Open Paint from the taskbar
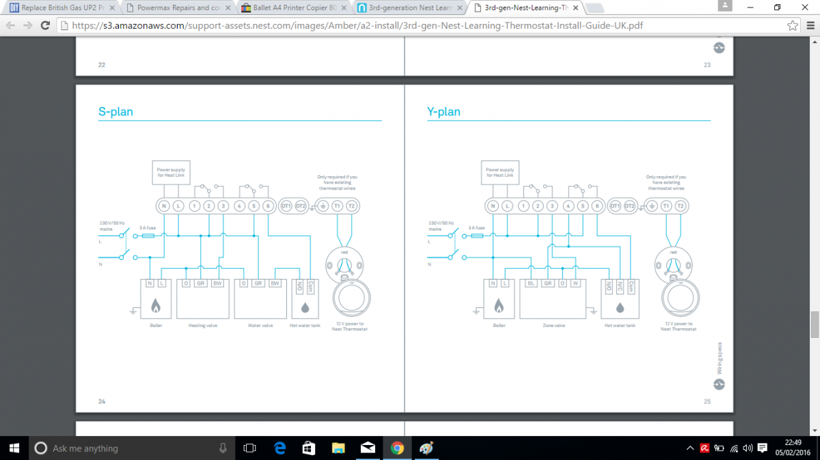This screenshot has height=460, width=820. (x=426, y=448)
